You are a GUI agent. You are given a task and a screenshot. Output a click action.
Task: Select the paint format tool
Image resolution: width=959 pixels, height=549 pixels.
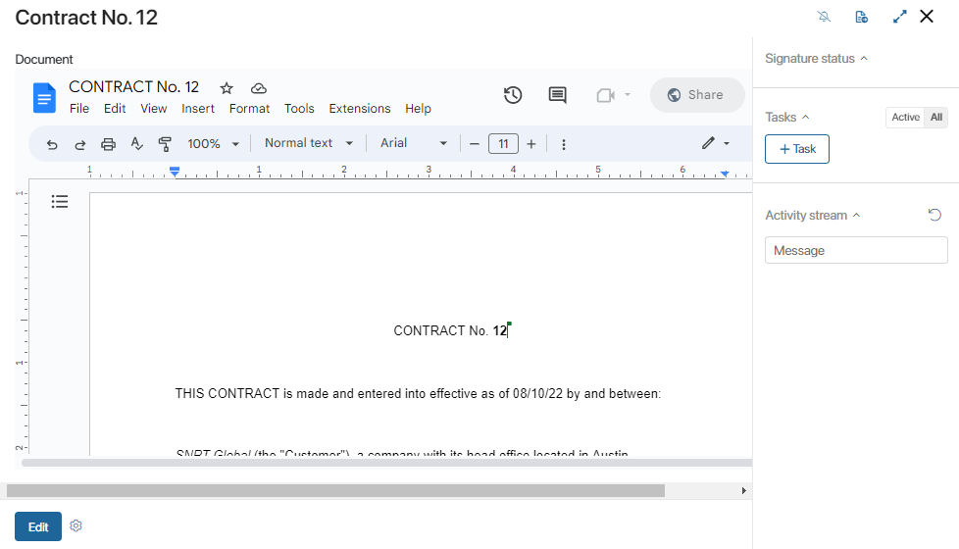165,144
